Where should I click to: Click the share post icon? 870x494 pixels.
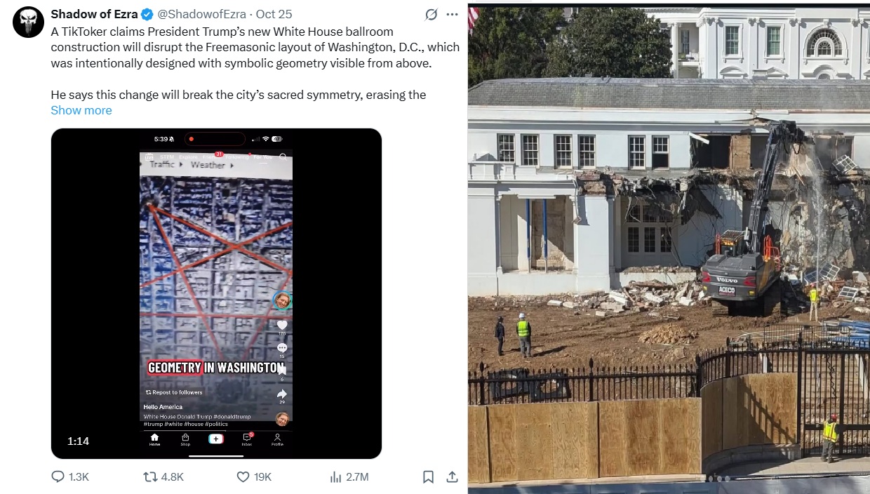coord(453,476)
